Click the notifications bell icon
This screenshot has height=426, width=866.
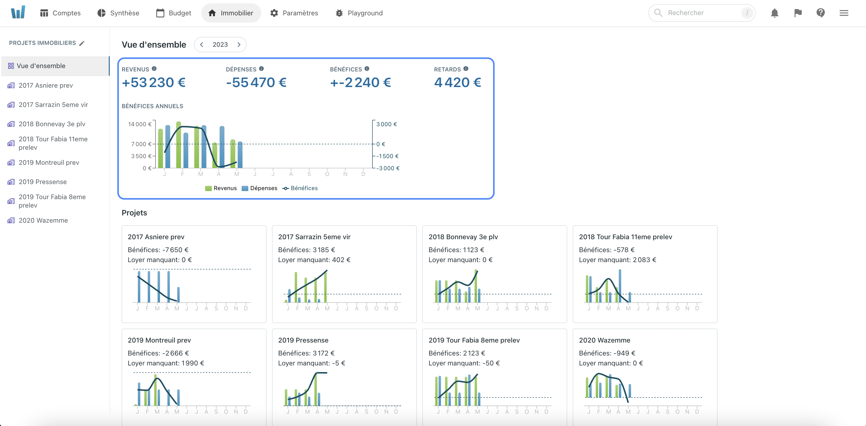[x=774, y=13]
